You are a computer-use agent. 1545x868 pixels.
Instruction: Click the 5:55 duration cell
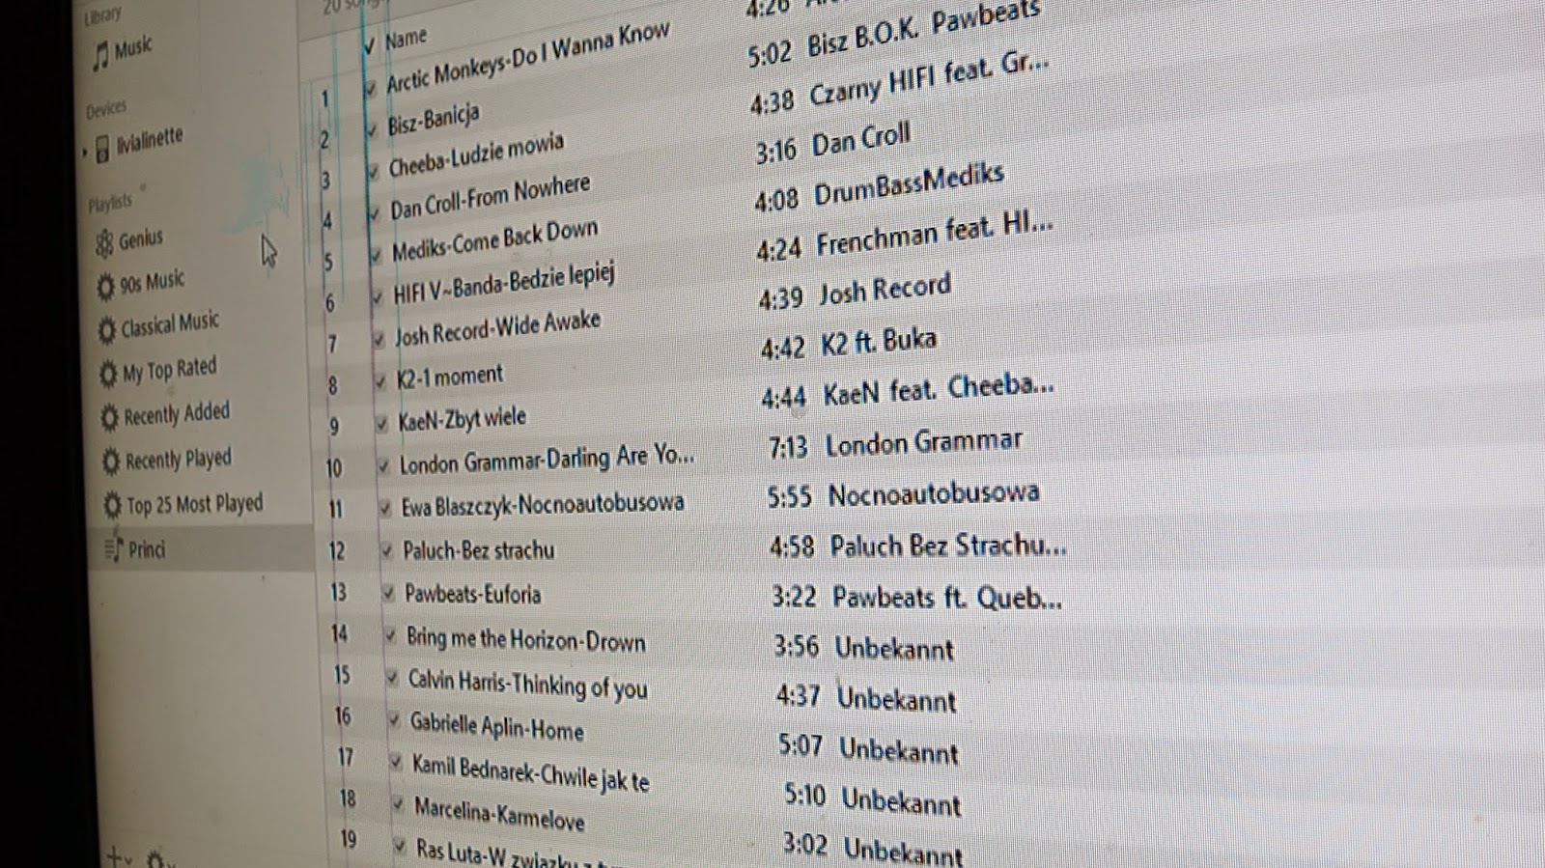coord(790,497)
